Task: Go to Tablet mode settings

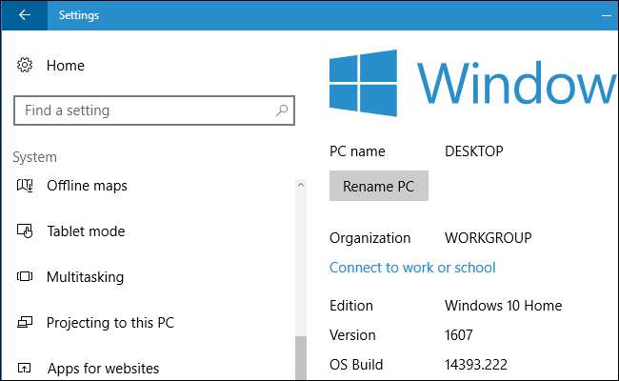Action: (x=86, y=231)
